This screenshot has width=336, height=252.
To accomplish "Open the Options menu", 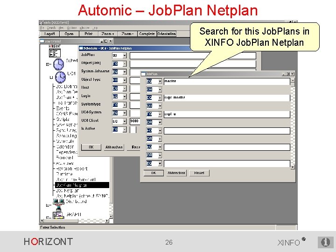I will click(x=71, y=28).
